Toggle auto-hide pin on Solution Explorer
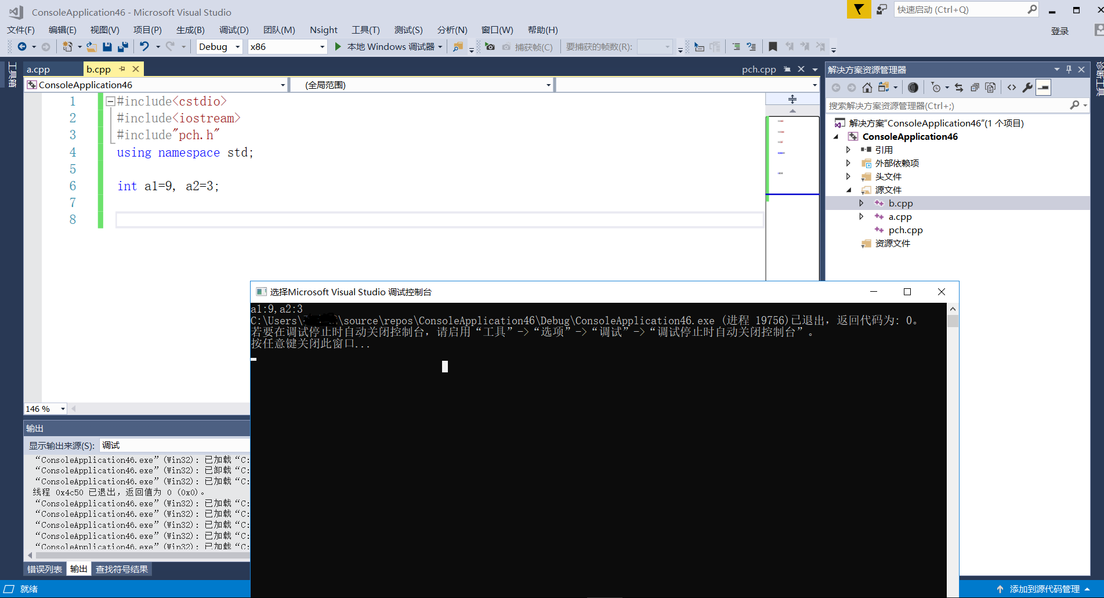This screenshot has height=598, width=1104. click(x=1069, y=69)
